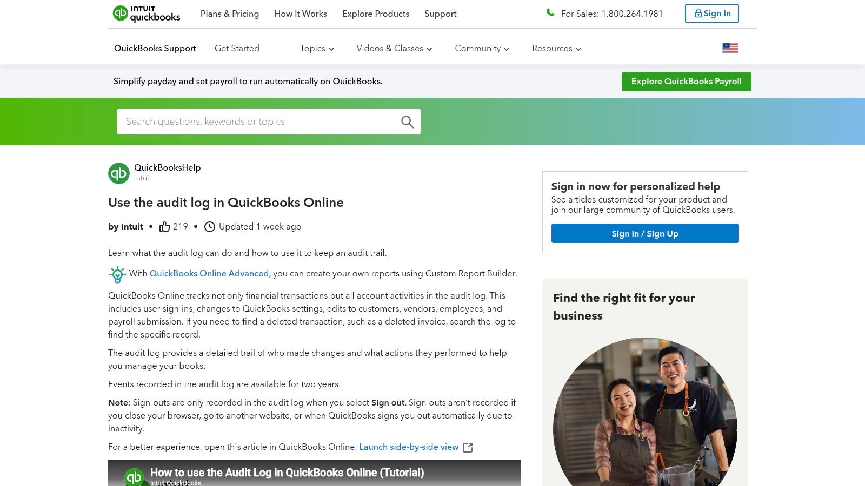Viewport: 865px width, 486px height.
Task: Click the Intuit QuickBooks logo
Action: pos(147,13)
